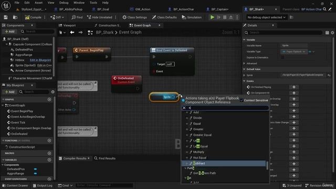Select Event Tick in My Blueprint
The height and width of the screenshot is (189, 336).
point(18,122)
